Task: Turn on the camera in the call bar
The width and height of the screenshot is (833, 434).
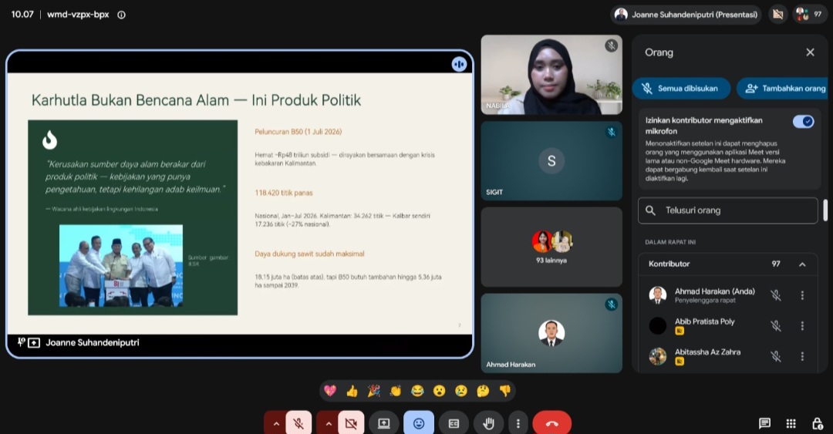Action: [351, 423]
